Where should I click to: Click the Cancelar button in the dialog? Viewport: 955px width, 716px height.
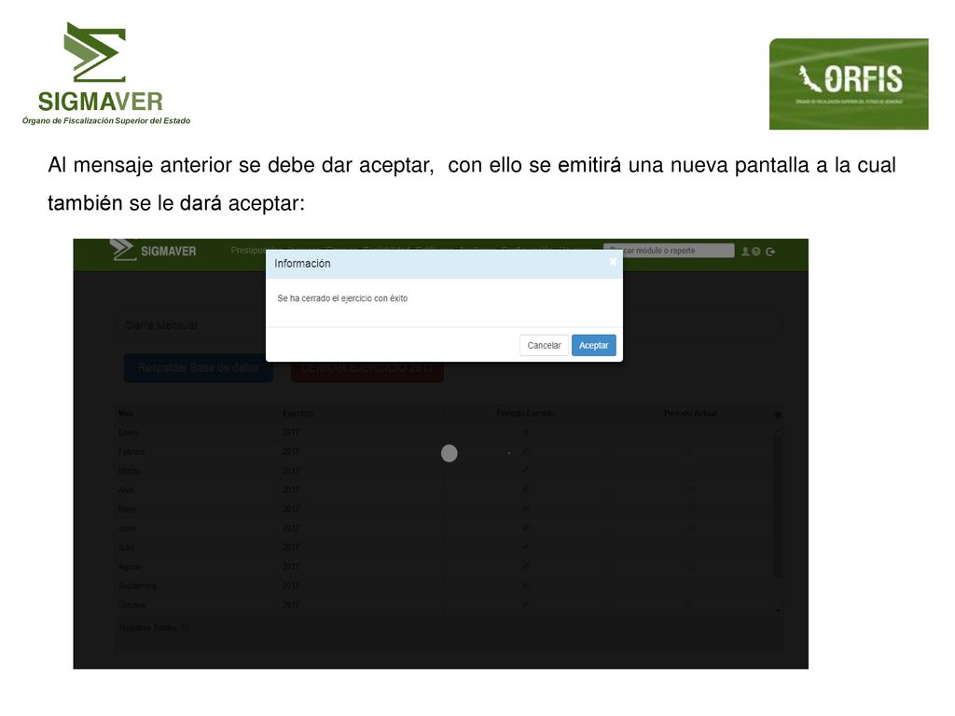click(x=544, y=345)
